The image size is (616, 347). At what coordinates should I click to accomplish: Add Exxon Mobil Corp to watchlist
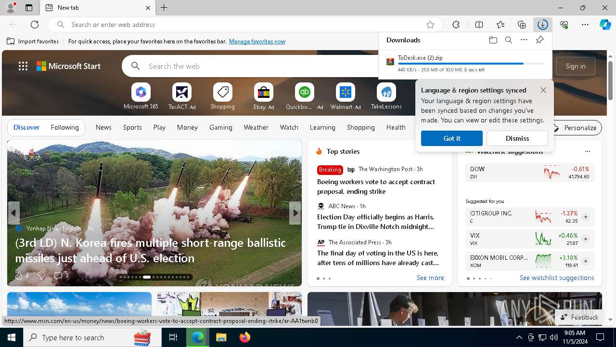[586, 261]
